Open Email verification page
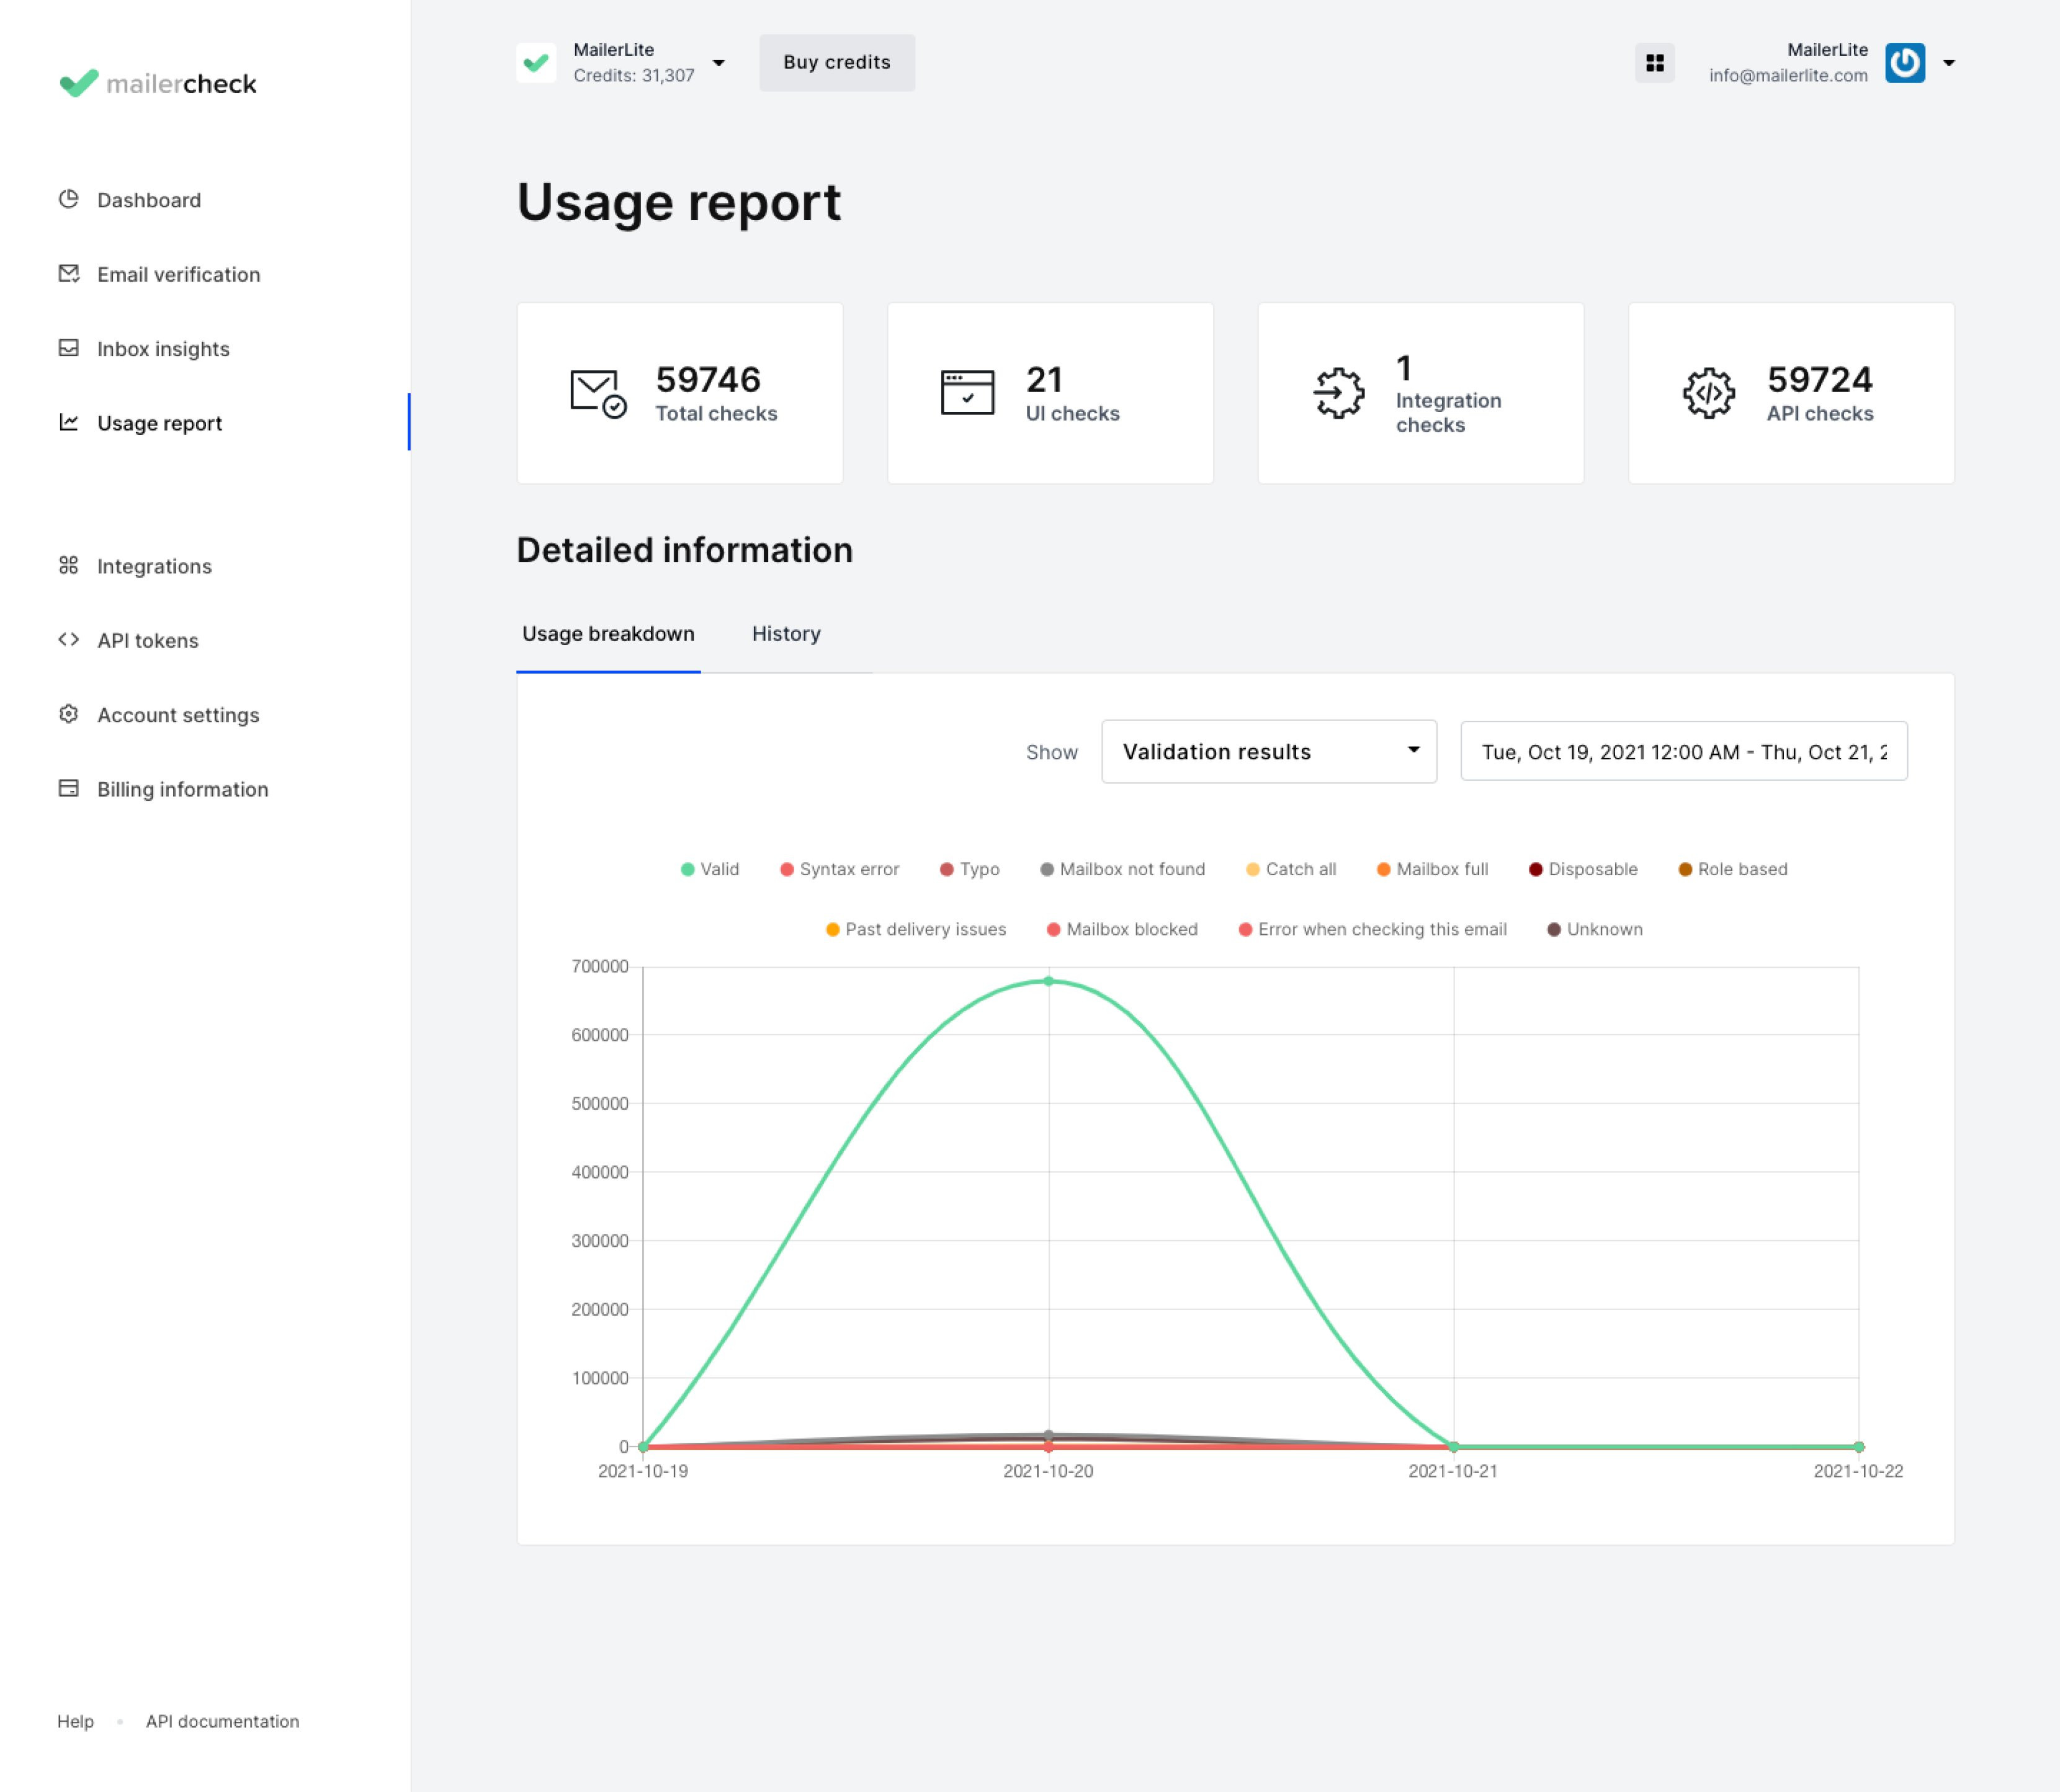The image size is (2060, 1792). (178, 274)
